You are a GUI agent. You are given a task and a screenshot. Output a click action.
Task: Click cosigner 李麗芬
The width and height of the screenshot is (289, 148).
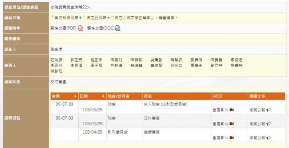[x=57, y=66]
